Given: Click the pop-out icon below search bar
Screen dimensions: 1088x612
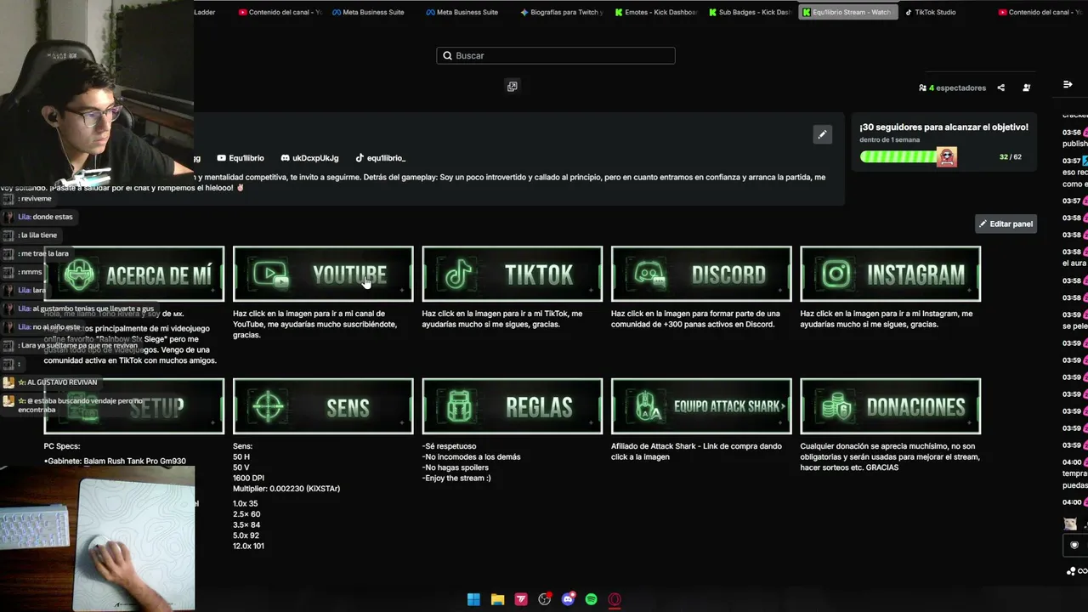Looking at the screenshot, I should tap(512, 86).
